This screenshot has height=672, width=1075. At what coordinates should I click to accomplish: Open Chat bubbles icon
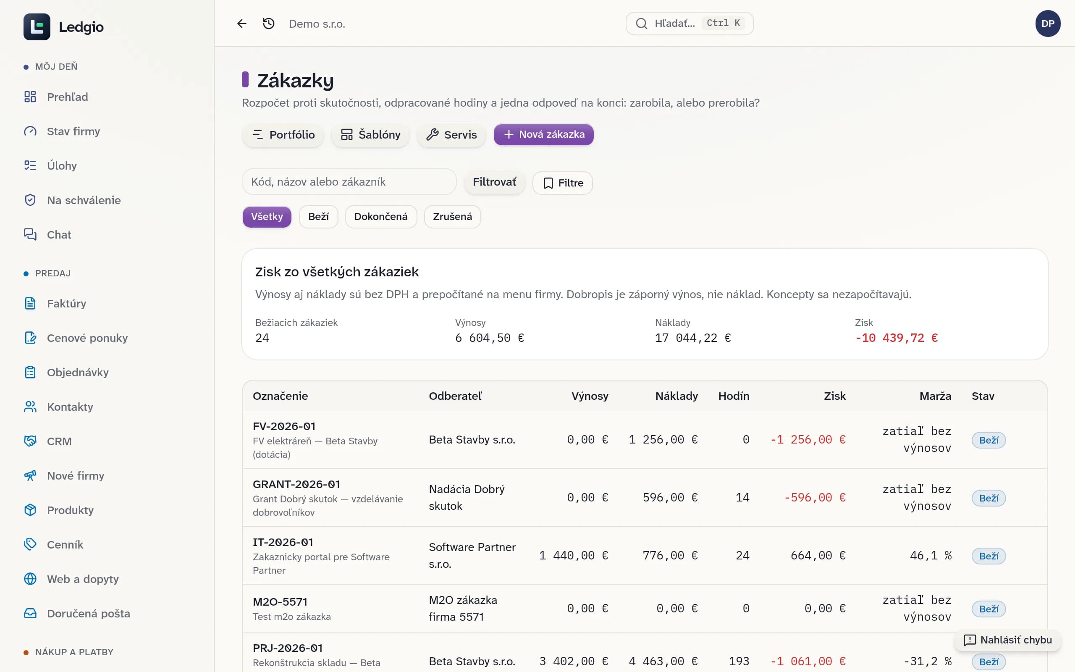[x=30, y=235]
